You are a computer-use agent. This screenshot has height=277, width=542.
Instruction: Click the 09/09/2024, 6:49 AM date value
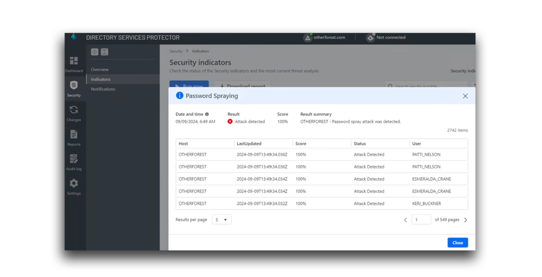195,122
